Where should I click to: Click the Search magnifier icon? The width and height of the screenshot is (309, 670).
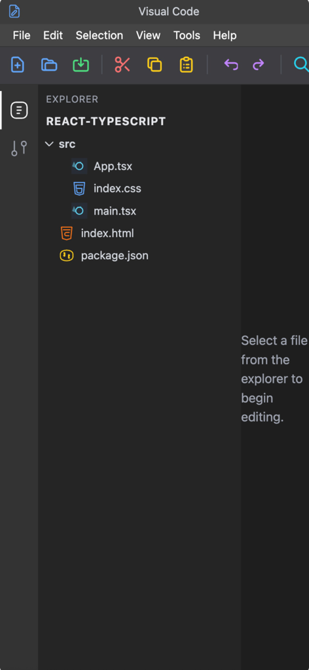pyautogui.click(x=301, y=65)
